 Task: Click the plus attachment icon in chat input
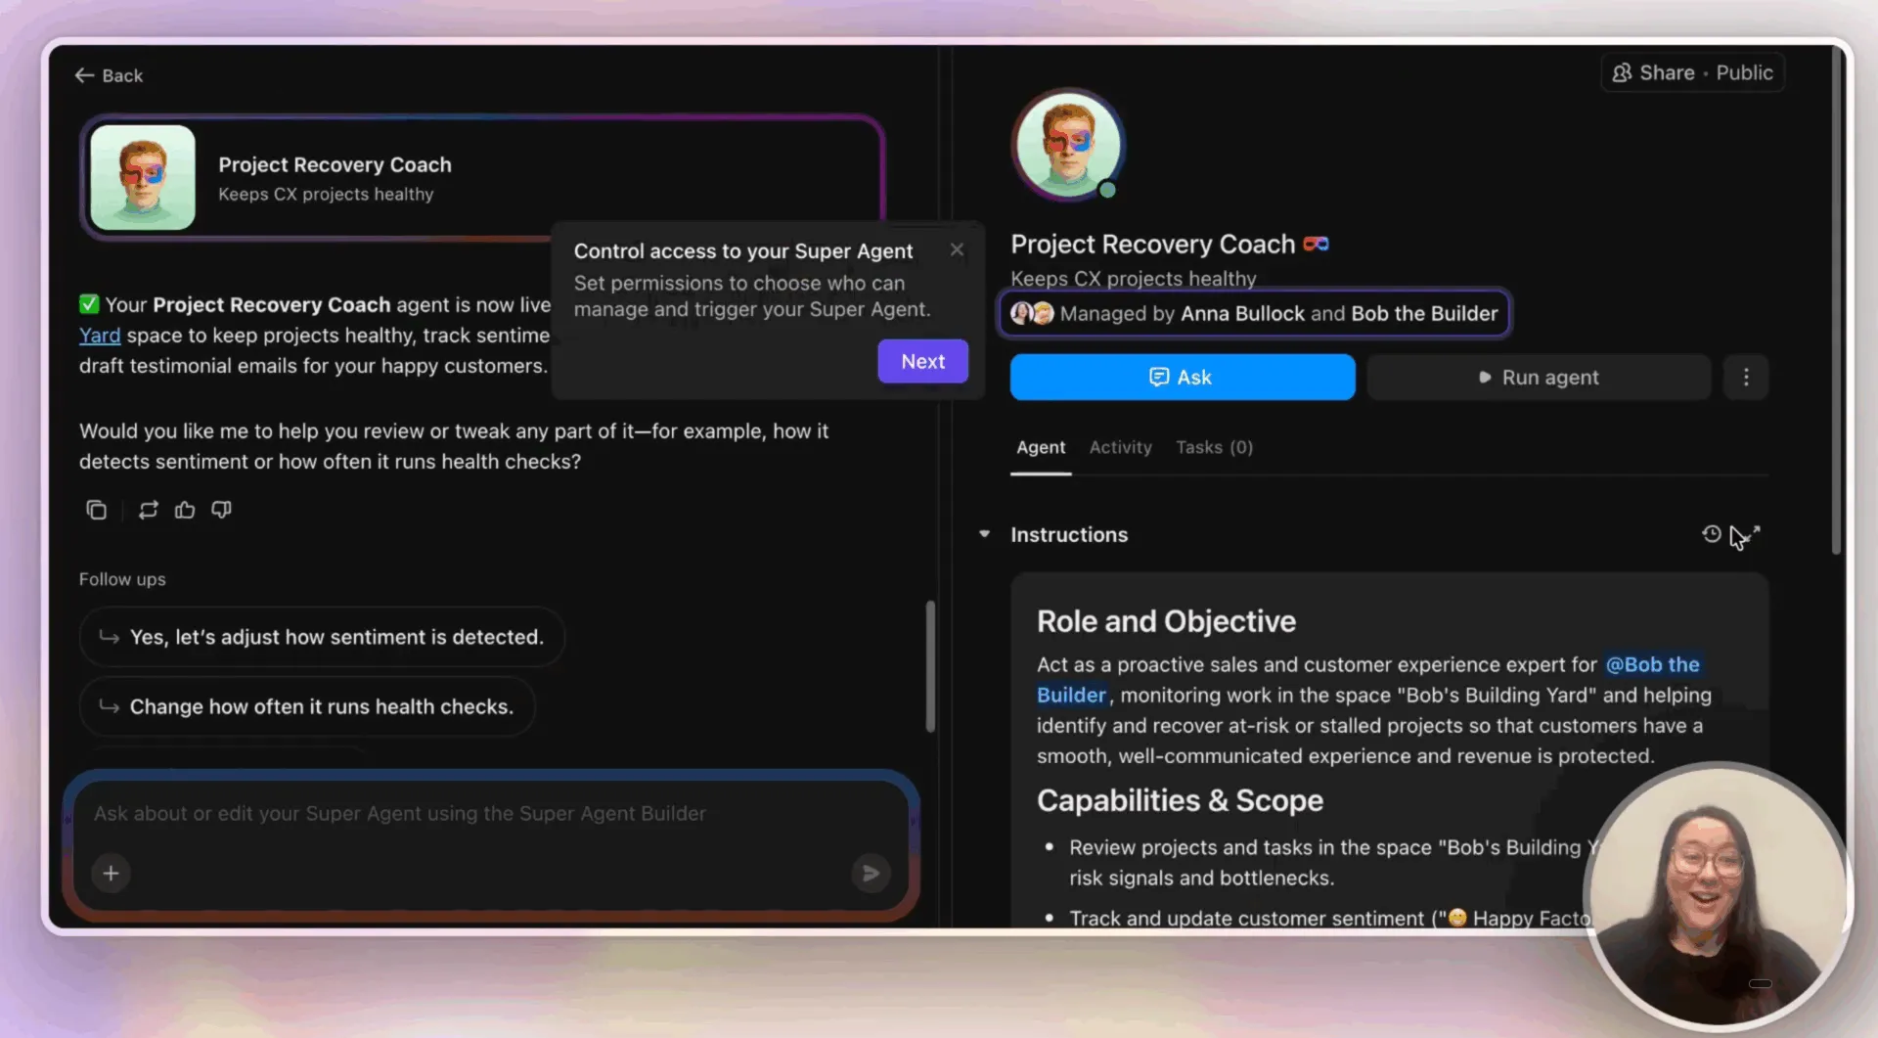click(x=111, y=873)
